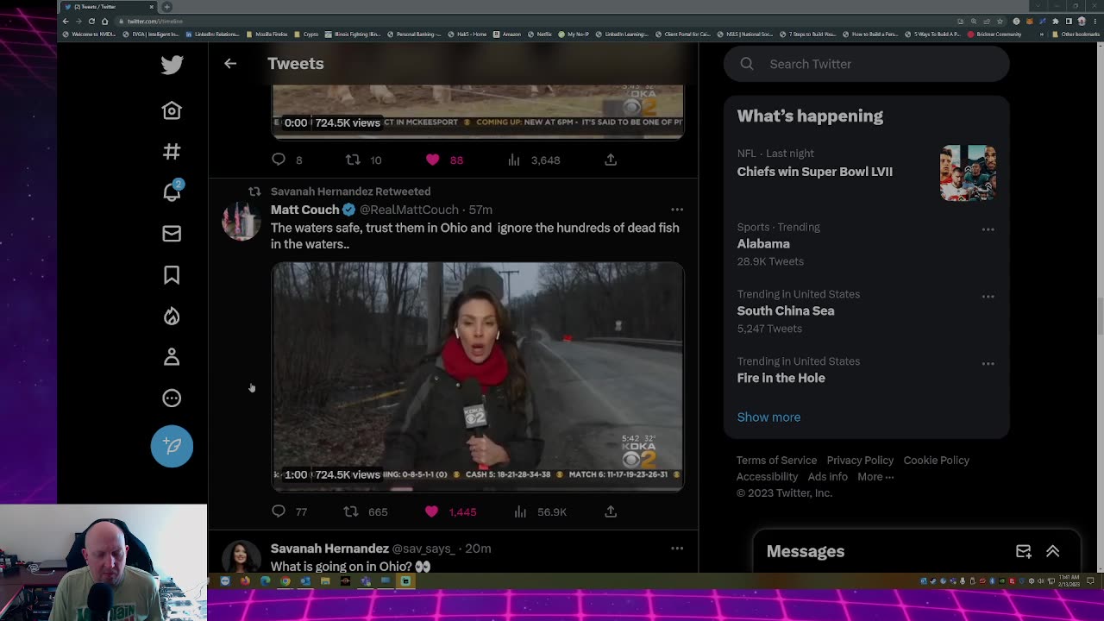The width and height of the screenshot is (1104, 621).
Task: Reply to Matt Couch's tweet
Action: [279, 511]
